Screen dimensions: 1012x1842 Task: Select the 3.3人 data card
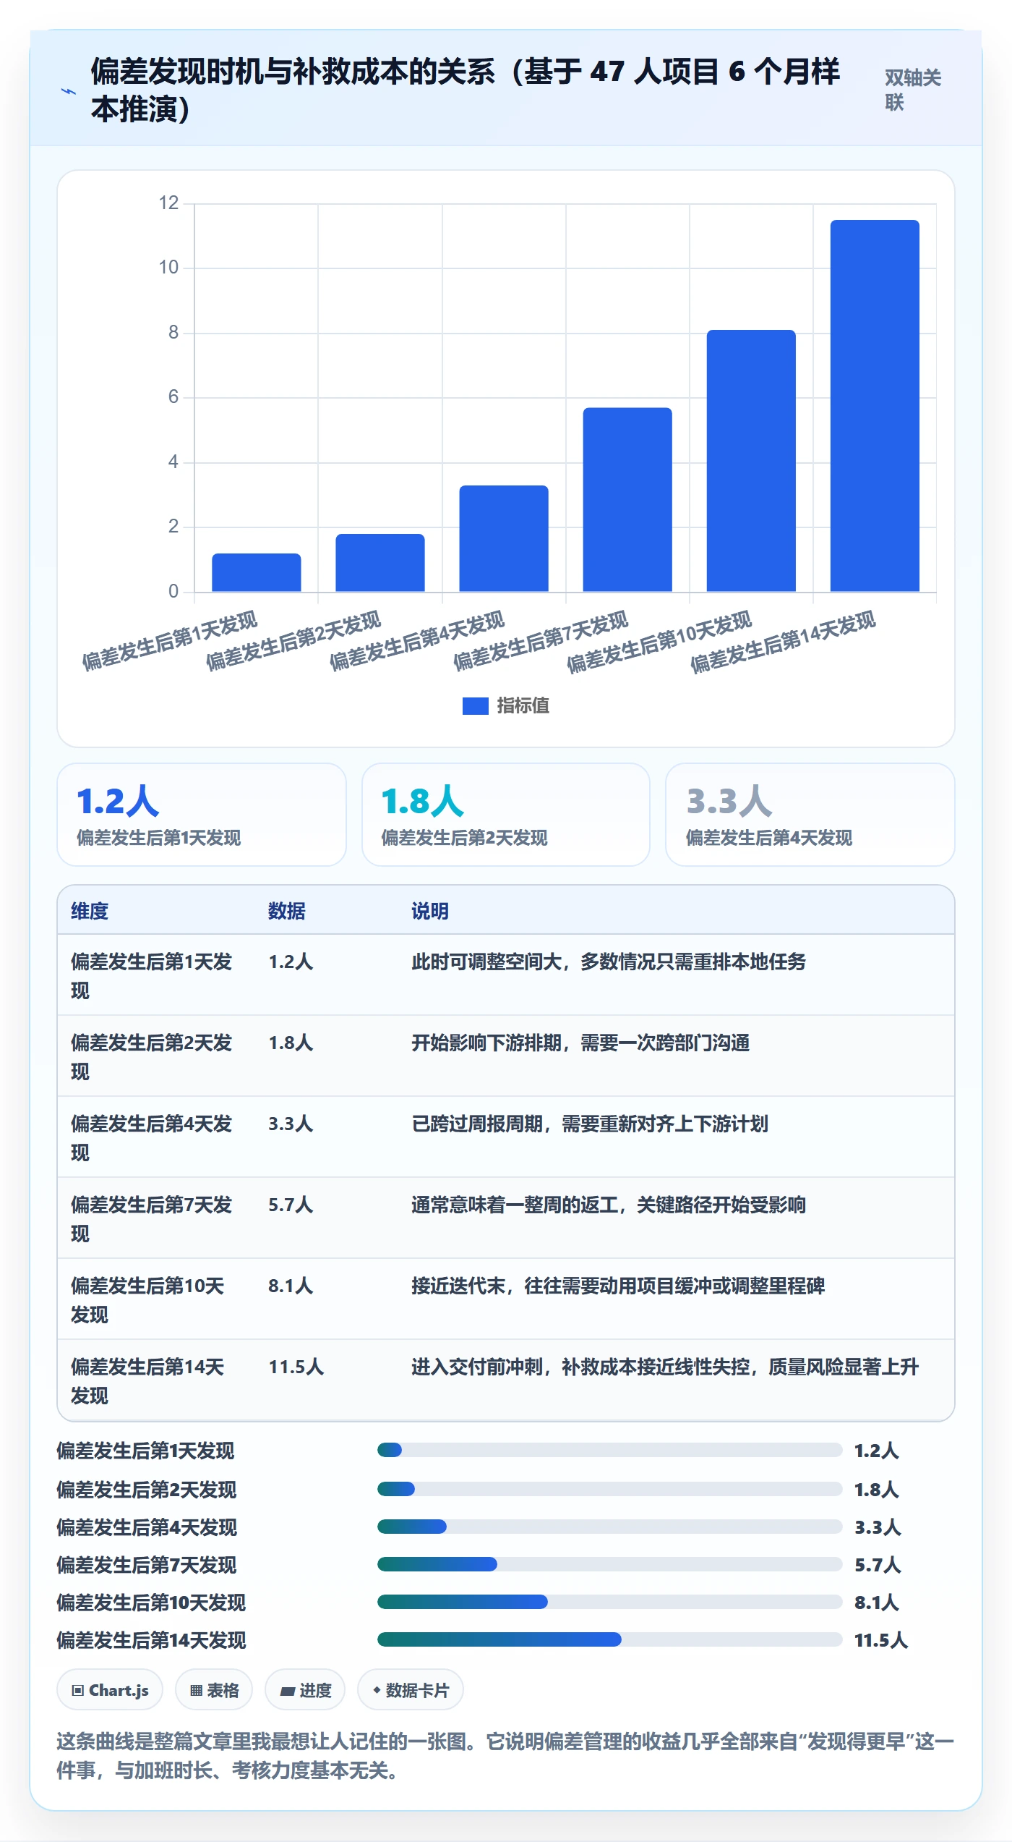pyautogui.click(x=810, y=815)
